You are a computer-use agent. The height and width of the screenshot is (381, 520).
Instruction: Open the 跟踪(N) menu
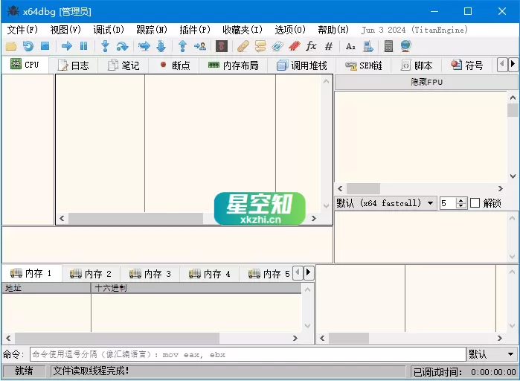[x=152, y=30]
